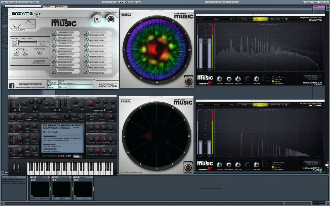330x206 pixels.
Task: Click Colour Gain knob in top Spiral
Action: [x=188, y=81]
